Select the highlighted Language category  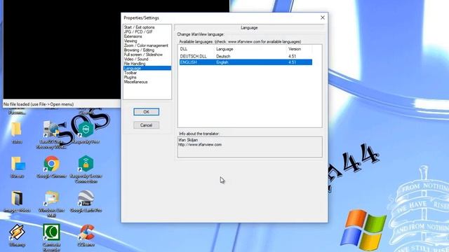(147, 69)
